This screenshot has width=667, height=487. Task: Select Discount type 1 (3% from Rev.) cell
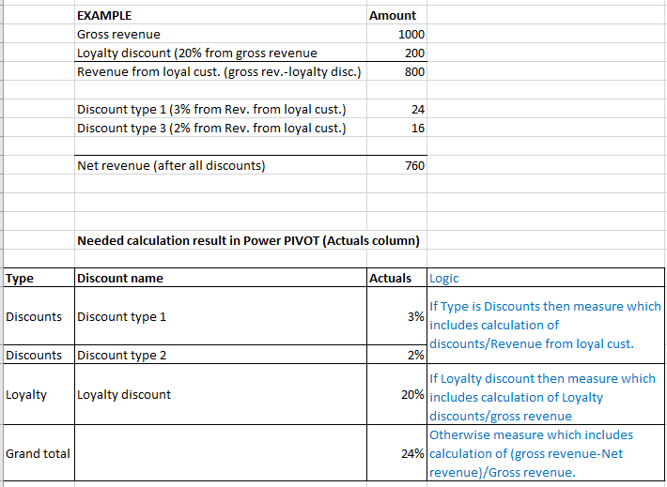click(x=221, y=109)
